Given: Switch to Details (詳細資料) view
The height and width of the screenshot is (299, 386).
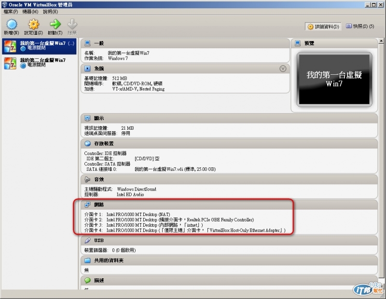Looking at the screenshot, I should pos(323,27).
